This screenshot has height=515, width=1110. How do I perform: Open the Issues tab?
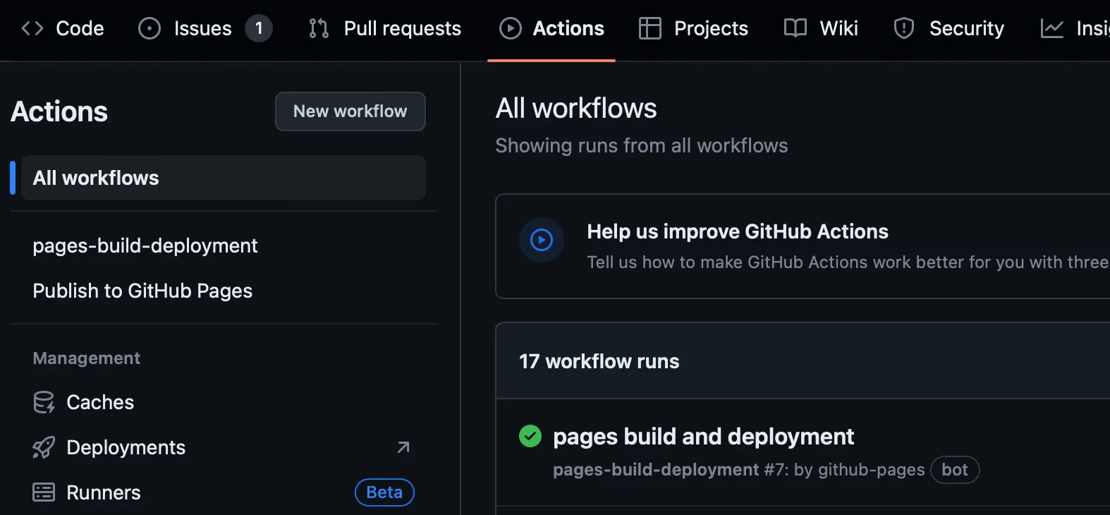click(205, 28)
